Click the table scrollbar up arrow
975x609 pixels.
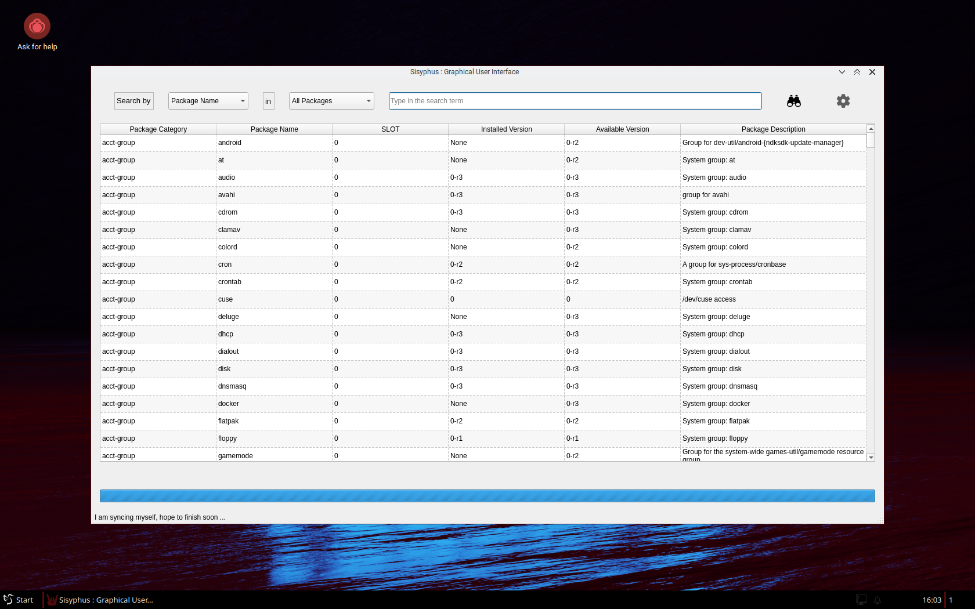[871, 128]
